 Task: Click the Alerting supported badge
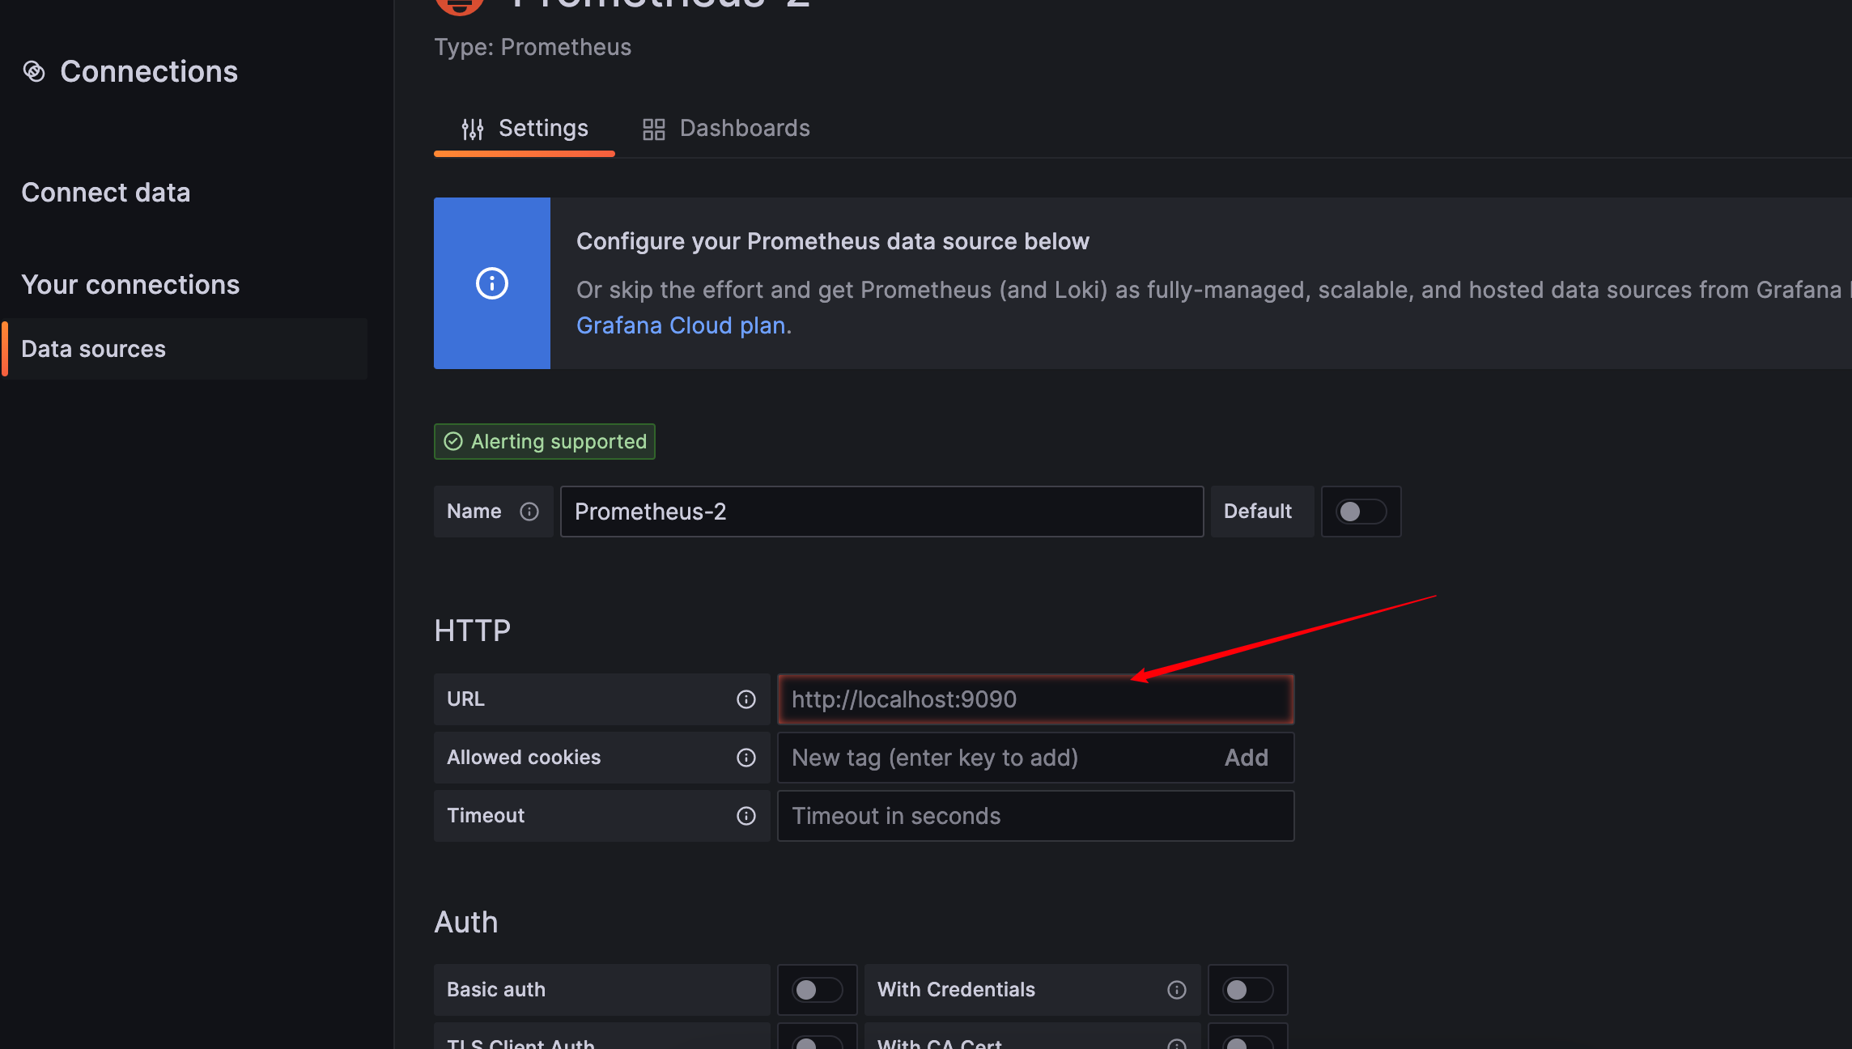(x=545, y=441)
